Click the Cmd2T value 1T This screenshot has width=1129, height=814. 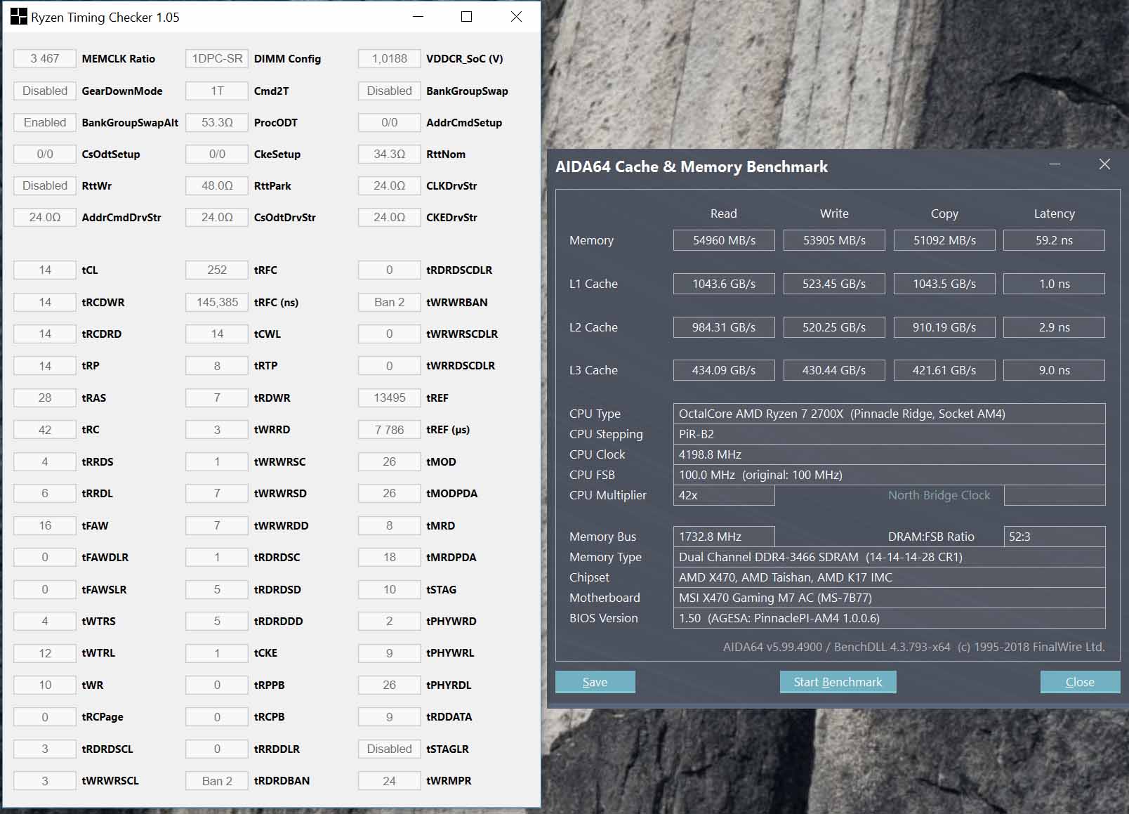217,91
